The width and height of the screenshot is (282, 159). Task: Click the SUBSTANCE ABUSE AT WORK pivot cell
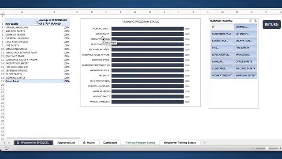tap(22, 60)
